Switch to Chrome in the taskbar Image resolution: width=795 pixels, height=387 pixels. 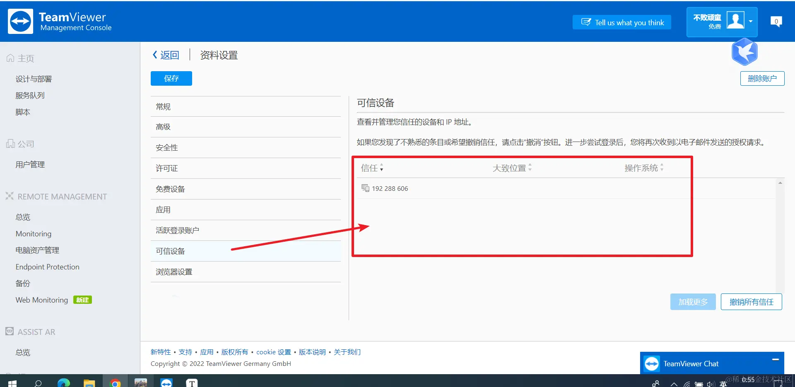[x=115, y=384]
